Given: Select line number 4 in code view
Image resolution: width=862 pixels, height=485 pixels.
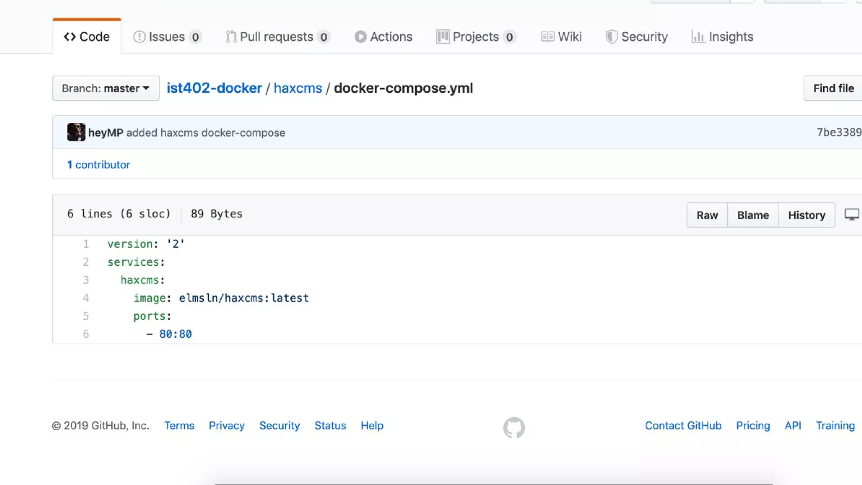Looking at the screenshot, I should [x=86, y=298].
